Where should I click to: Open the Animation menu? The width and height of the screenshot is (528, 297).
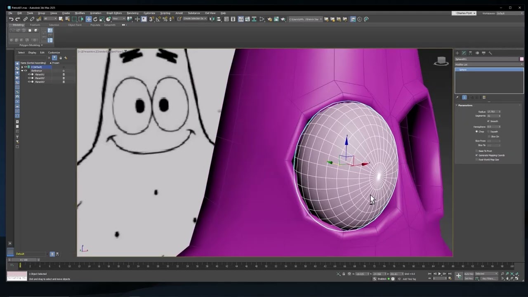(95, 13)
